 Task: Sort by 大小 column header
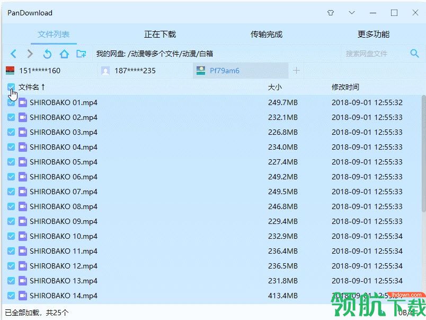pyautogui.click(x=275, y=87)
